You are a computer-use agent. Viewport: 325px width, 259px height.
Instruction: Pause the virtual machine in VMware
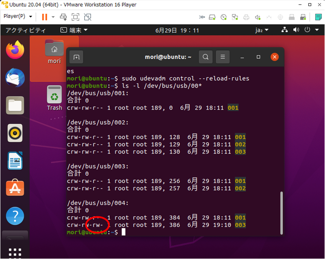(x=45, y=17)
